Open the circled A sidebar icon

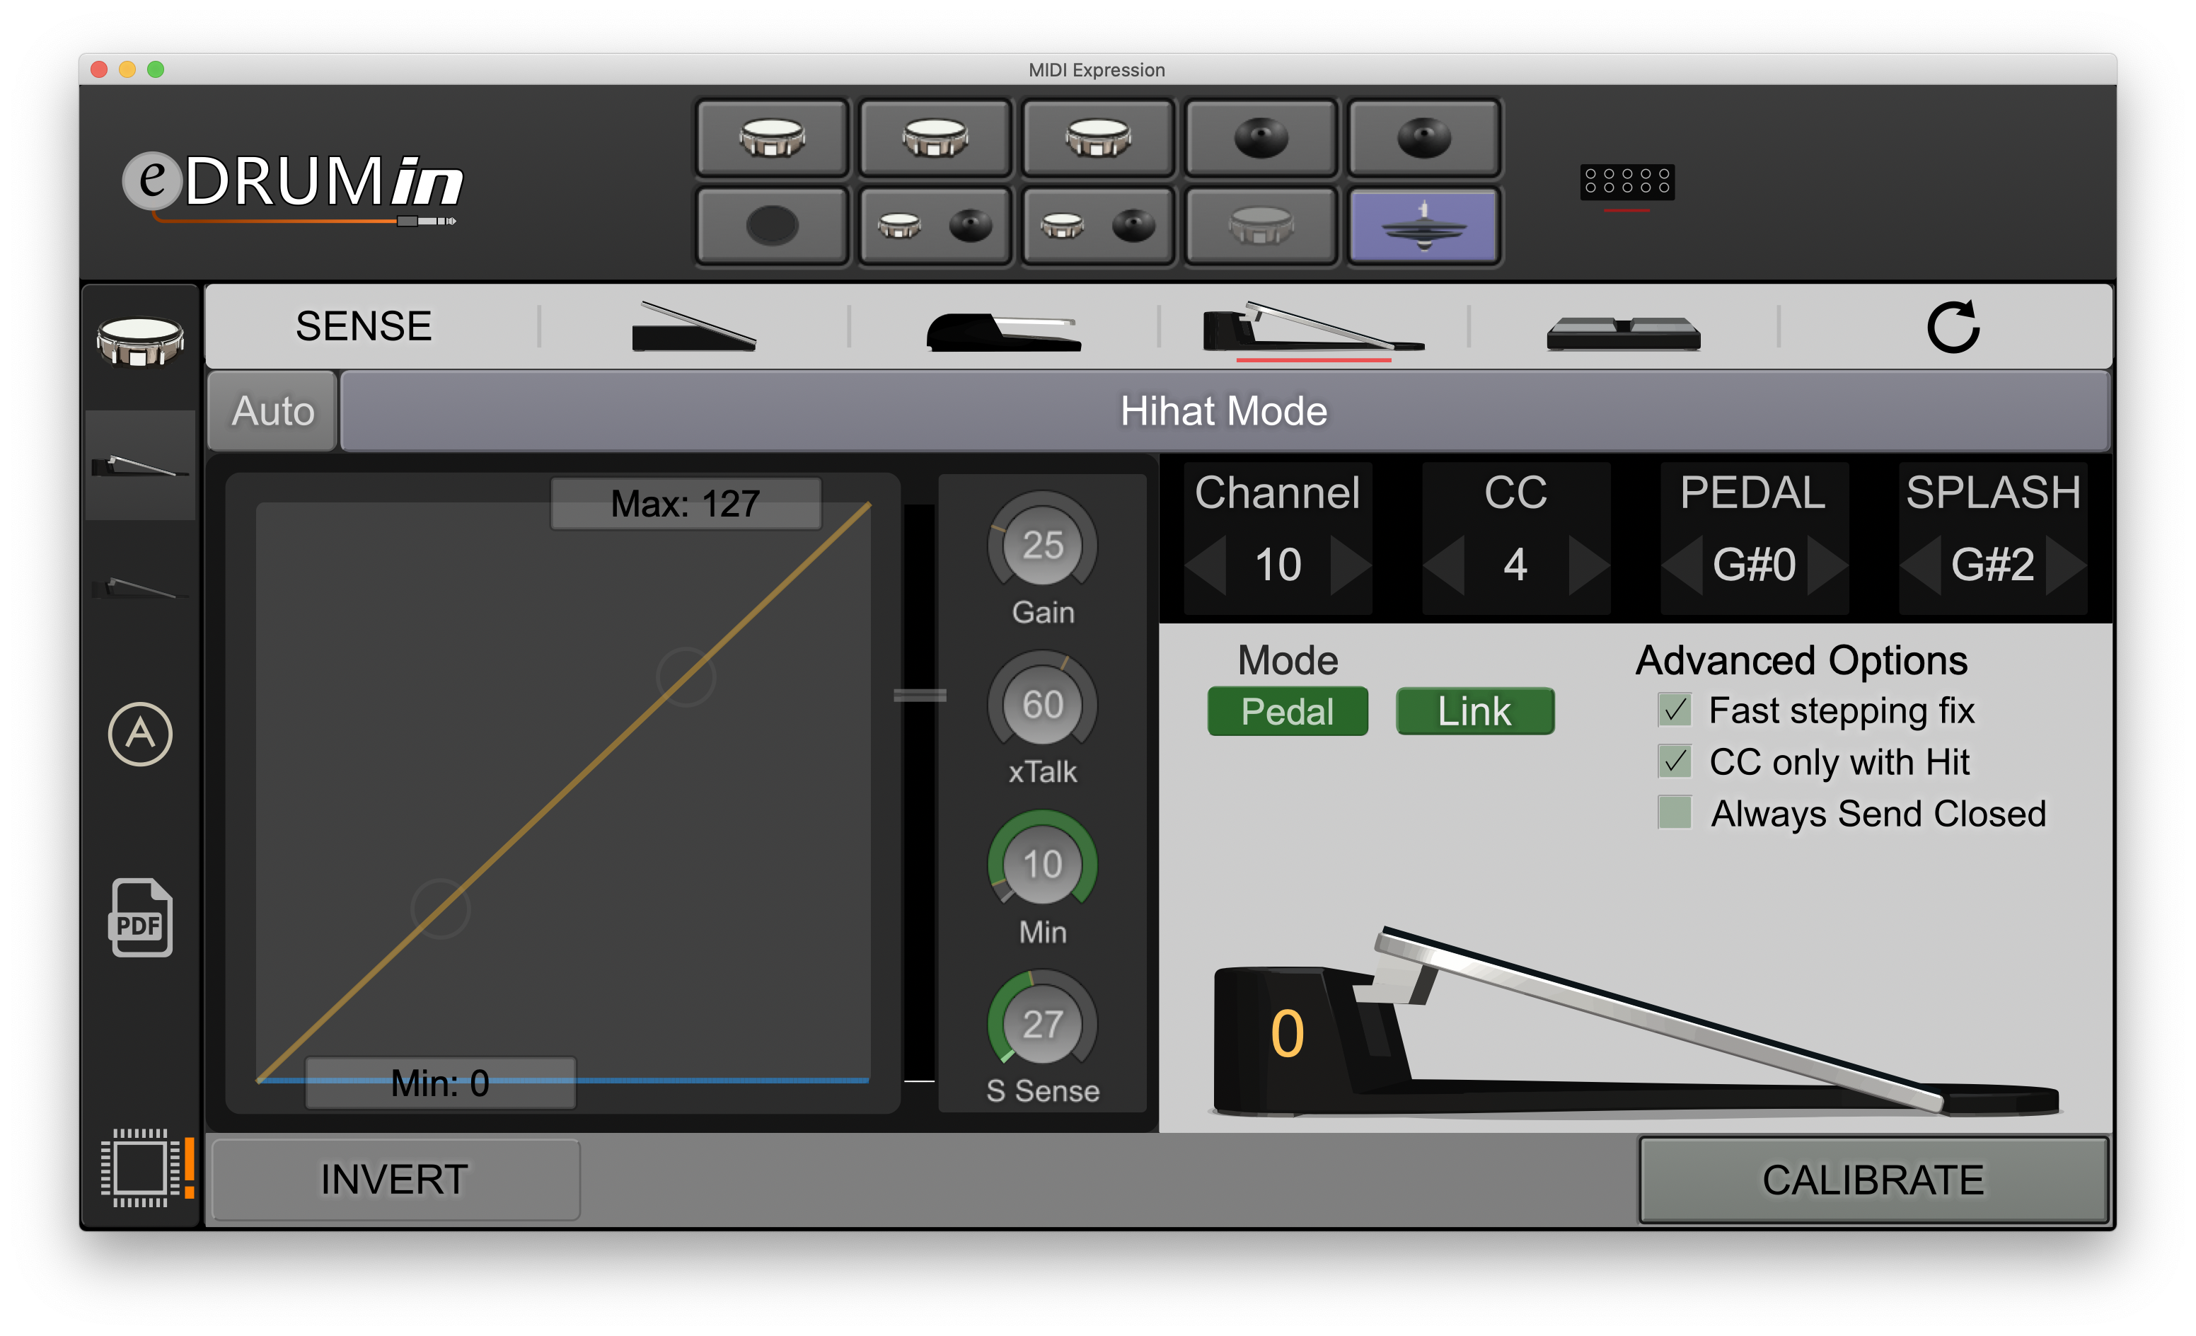tap(140, 735)
